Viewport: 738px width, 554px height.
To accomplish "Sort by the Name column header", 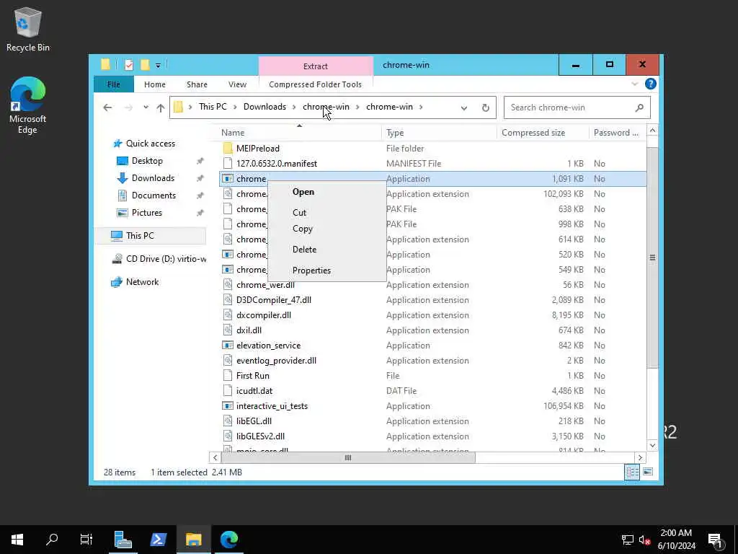I will [299, 133].
